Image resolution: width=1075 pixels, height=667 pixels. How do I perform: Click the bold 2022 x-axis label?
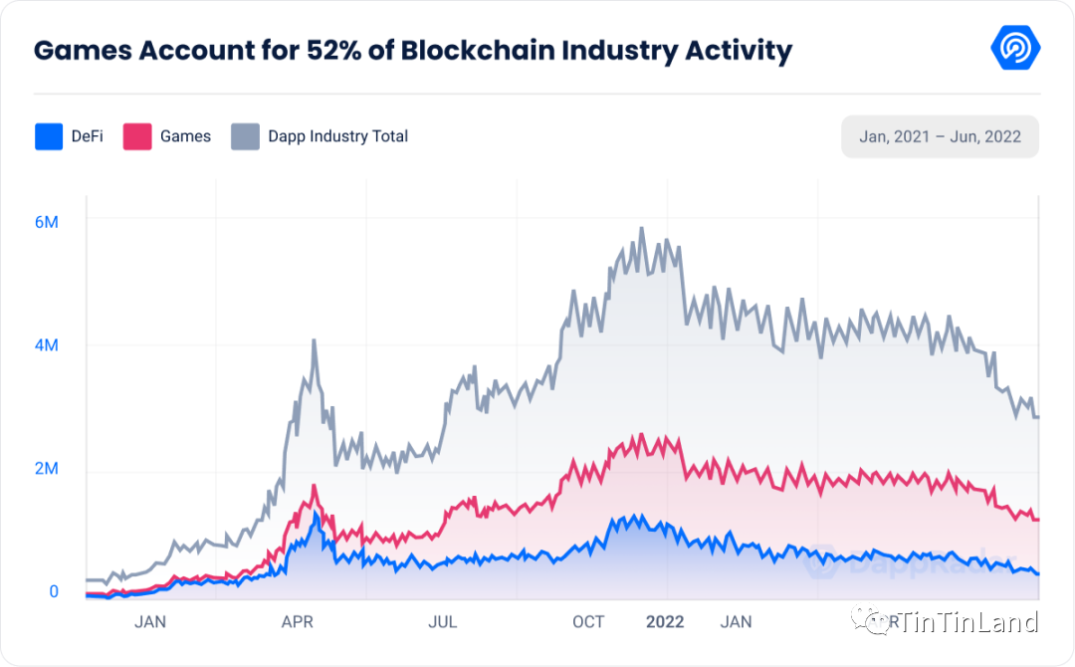pyautogui.click(x=665, y=622)
